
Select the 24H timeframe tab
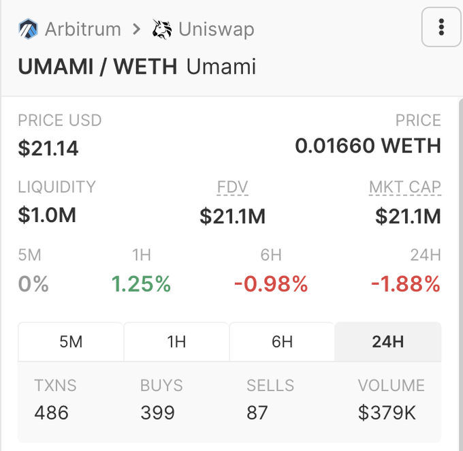387,341
